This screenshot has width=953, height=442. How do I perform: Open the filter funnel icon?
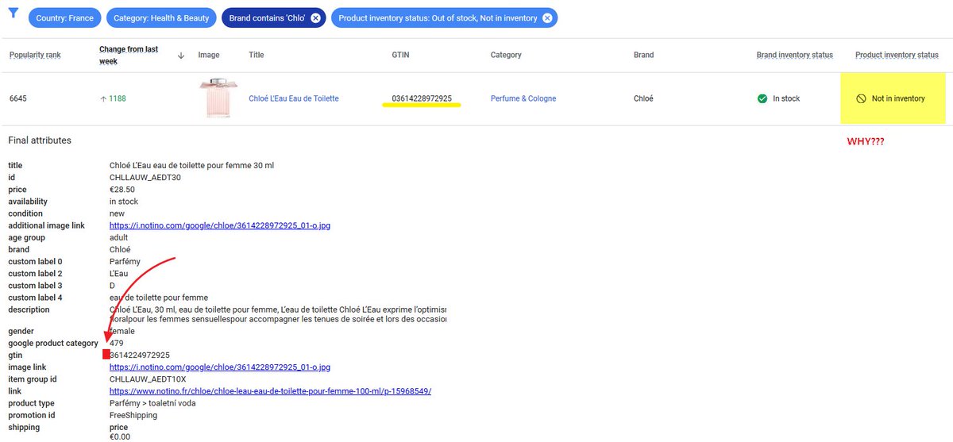(x=14, y=14)
